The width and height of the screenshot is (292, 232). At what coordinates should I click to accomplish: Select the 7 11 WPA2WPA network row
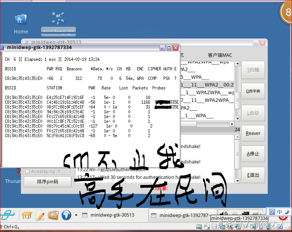coord(207,100)
